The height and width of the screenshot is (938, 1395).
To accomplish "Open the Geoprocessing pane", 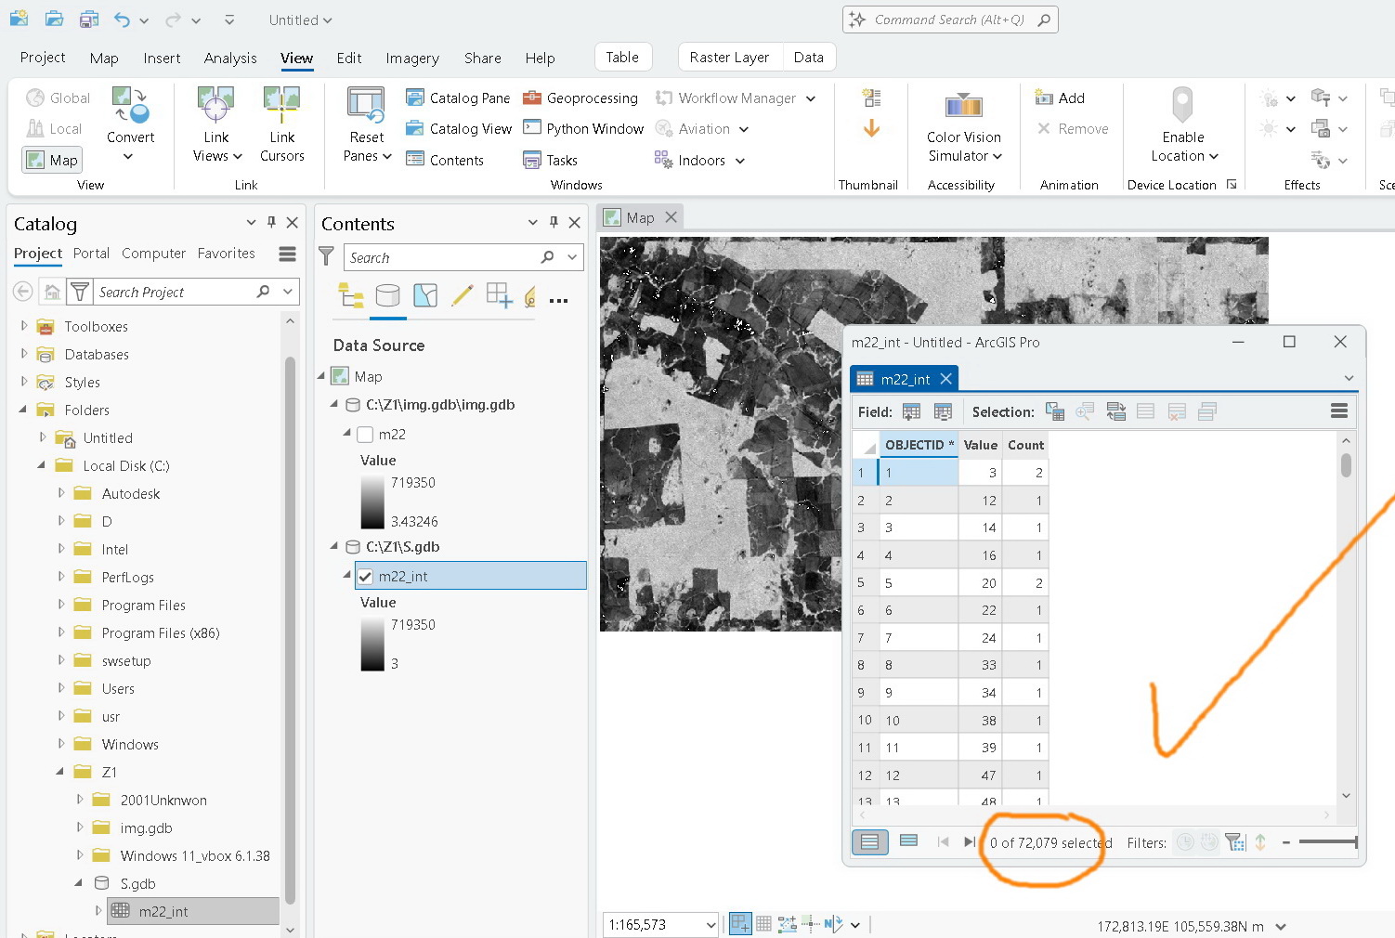I will (580, 98).
